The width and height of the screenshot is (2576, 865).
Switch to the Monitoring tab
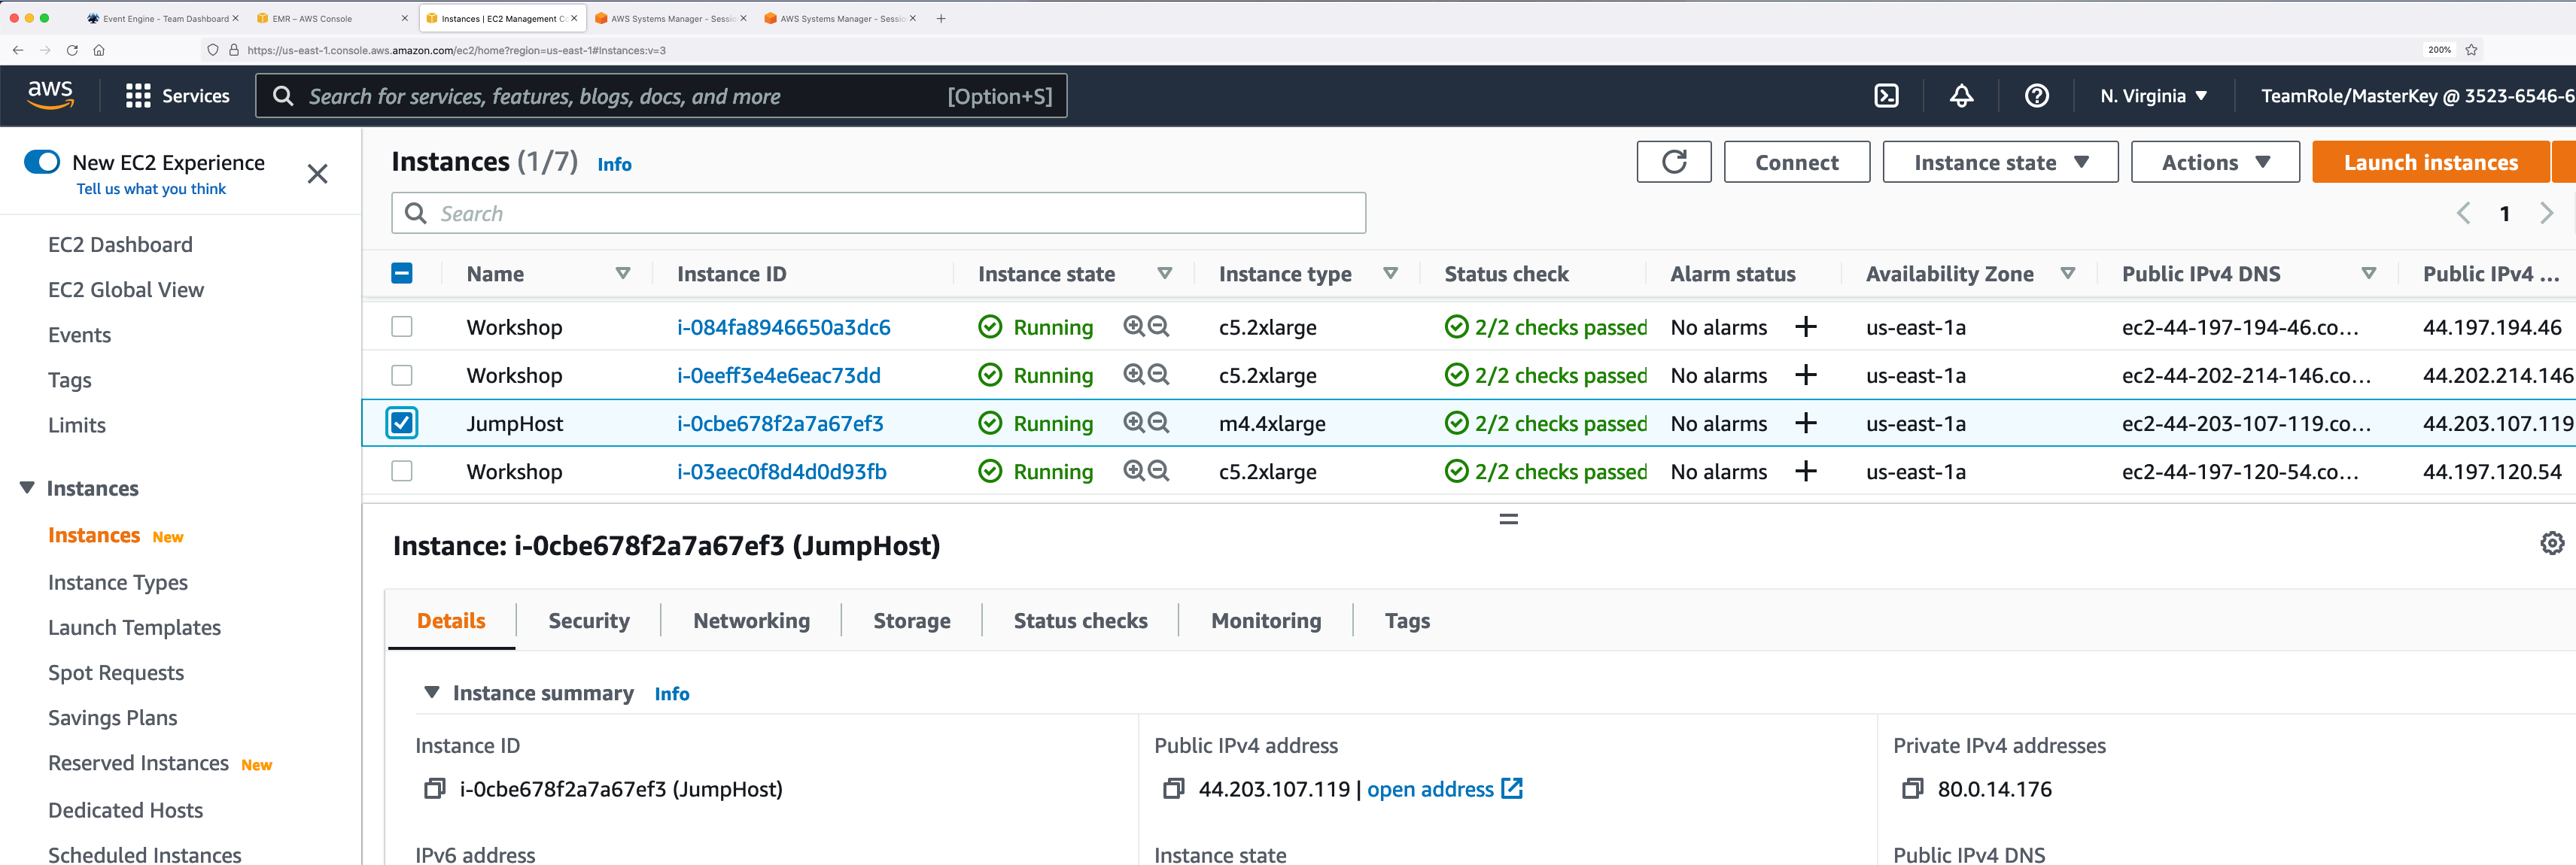[1266, 621]
